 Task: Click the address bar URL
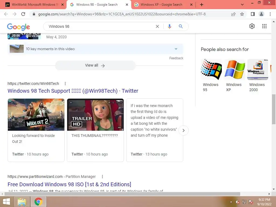coord(122,14)
